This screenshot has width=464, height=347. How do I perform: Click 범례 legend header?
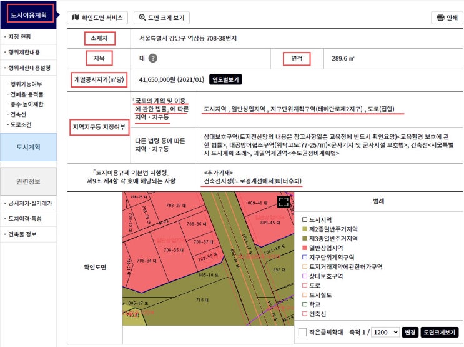click(x=378, y=201)
